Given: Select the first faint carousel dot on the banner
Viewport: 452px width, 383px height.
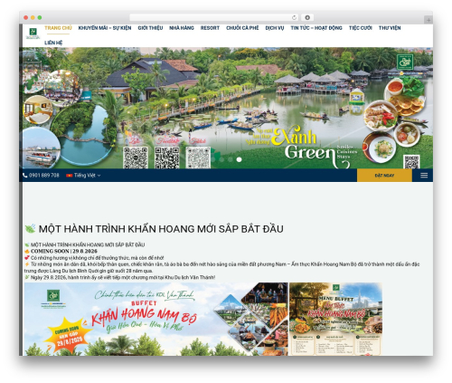Looking at the screenshot, I should (x=213, y=159).
